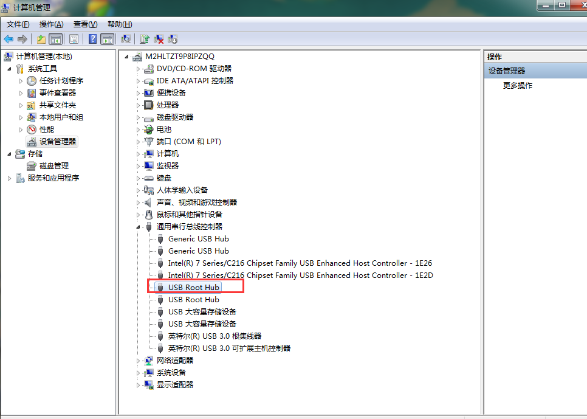
Task: Select the Intel USB Enhanced Host Controller - 1E26
Action: pyautogui.click(x=300, y=263)
